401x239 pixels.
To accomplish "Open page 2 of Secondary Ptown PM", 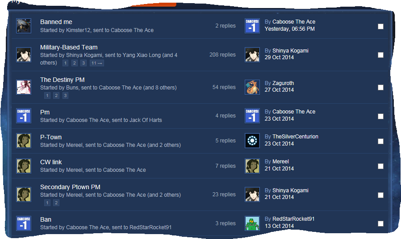I will point(56,203).
